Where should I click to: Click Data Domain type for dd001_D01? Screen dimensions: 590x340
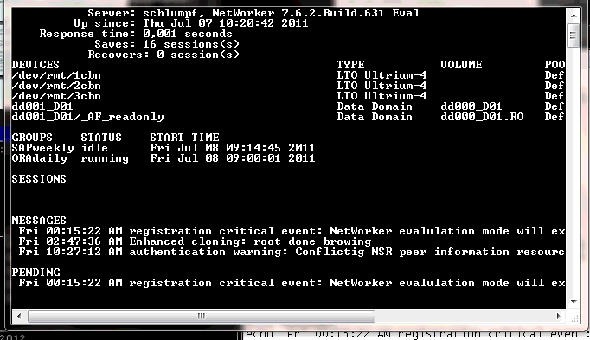pos(375,106)
